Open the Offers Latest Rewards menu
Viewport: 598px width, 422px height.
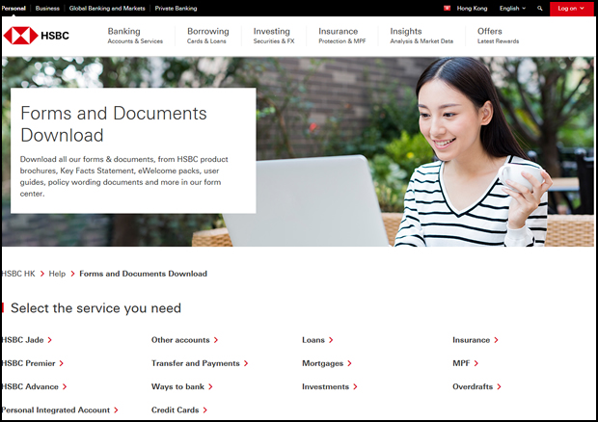point(498,36)
